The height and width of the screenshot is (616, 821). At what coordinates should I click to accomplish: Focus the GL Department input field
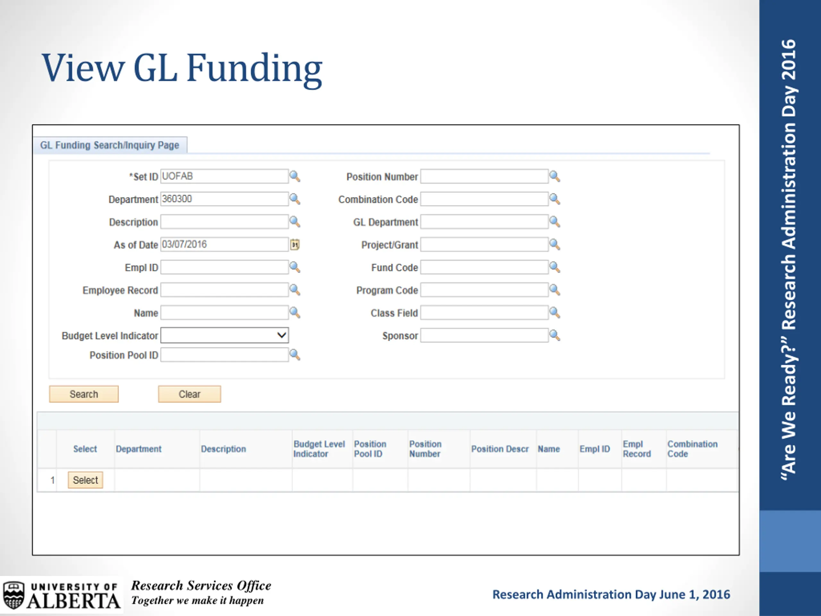click(x=484, y=222)
